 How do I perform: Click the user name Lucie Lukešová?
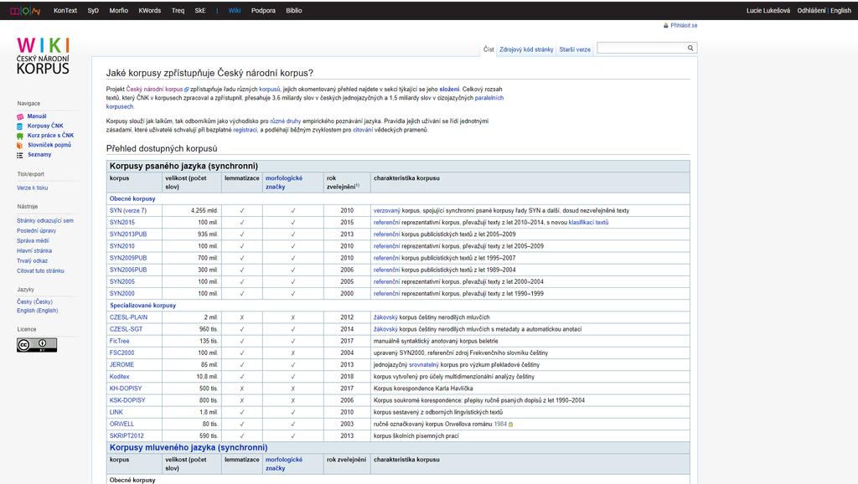point(768,10)
